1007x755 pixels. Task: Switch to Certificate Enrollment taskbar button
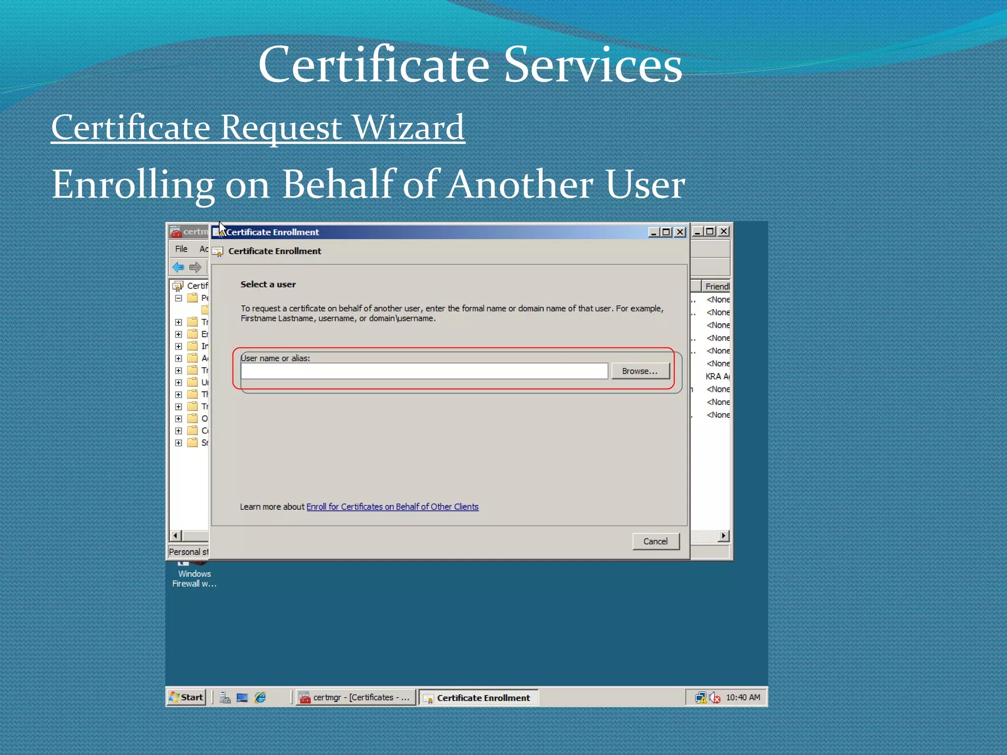coord(478,697)
